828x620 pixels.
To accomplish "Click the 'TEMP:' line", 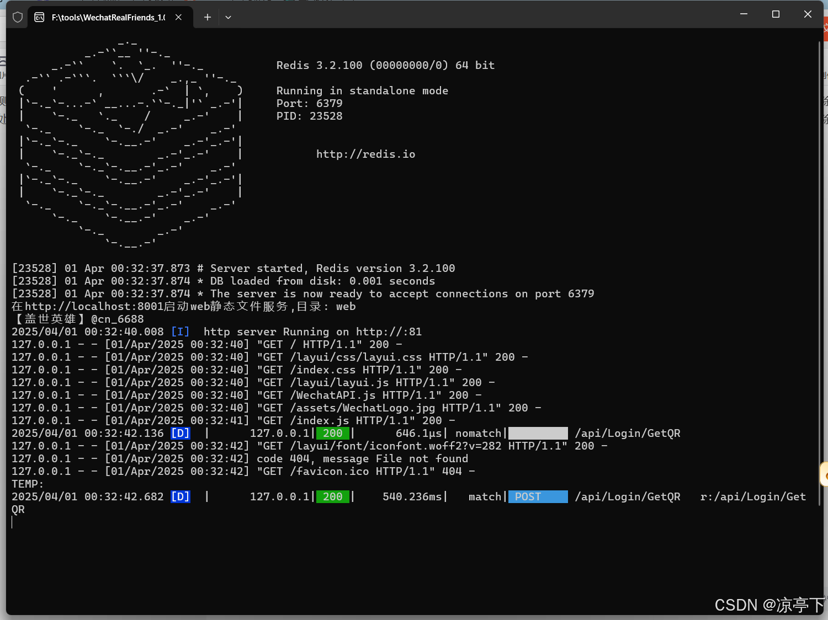I will pyautogui.click(x=28, y=484).
